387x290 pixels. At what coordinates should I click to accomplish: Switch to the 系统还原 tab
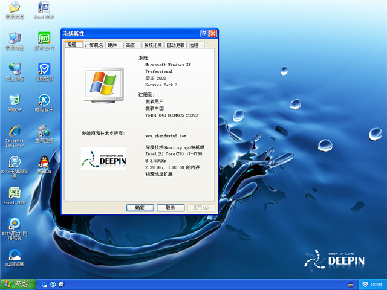point(153,45)
